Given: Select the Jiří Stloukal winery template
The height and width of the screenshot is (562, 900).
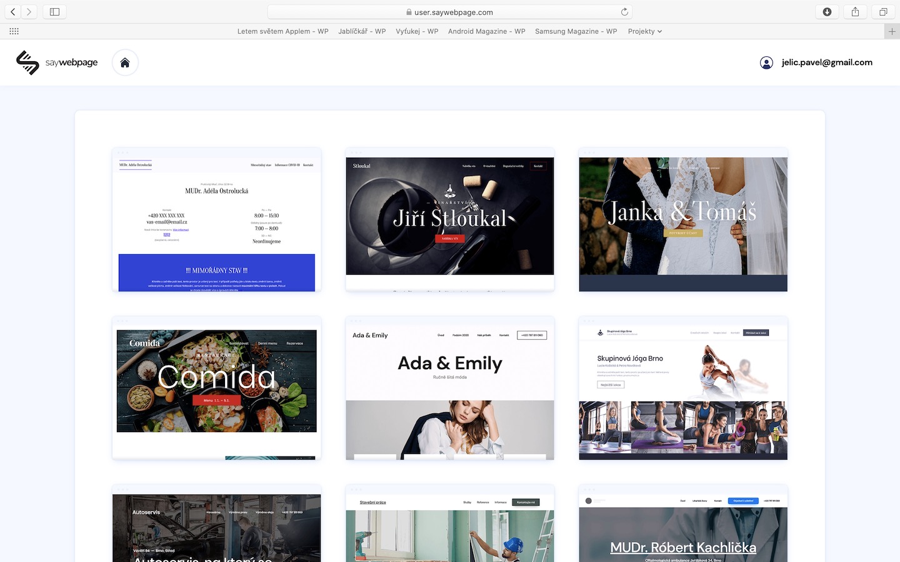Looking at the screenshot, I should click(450, 220).
